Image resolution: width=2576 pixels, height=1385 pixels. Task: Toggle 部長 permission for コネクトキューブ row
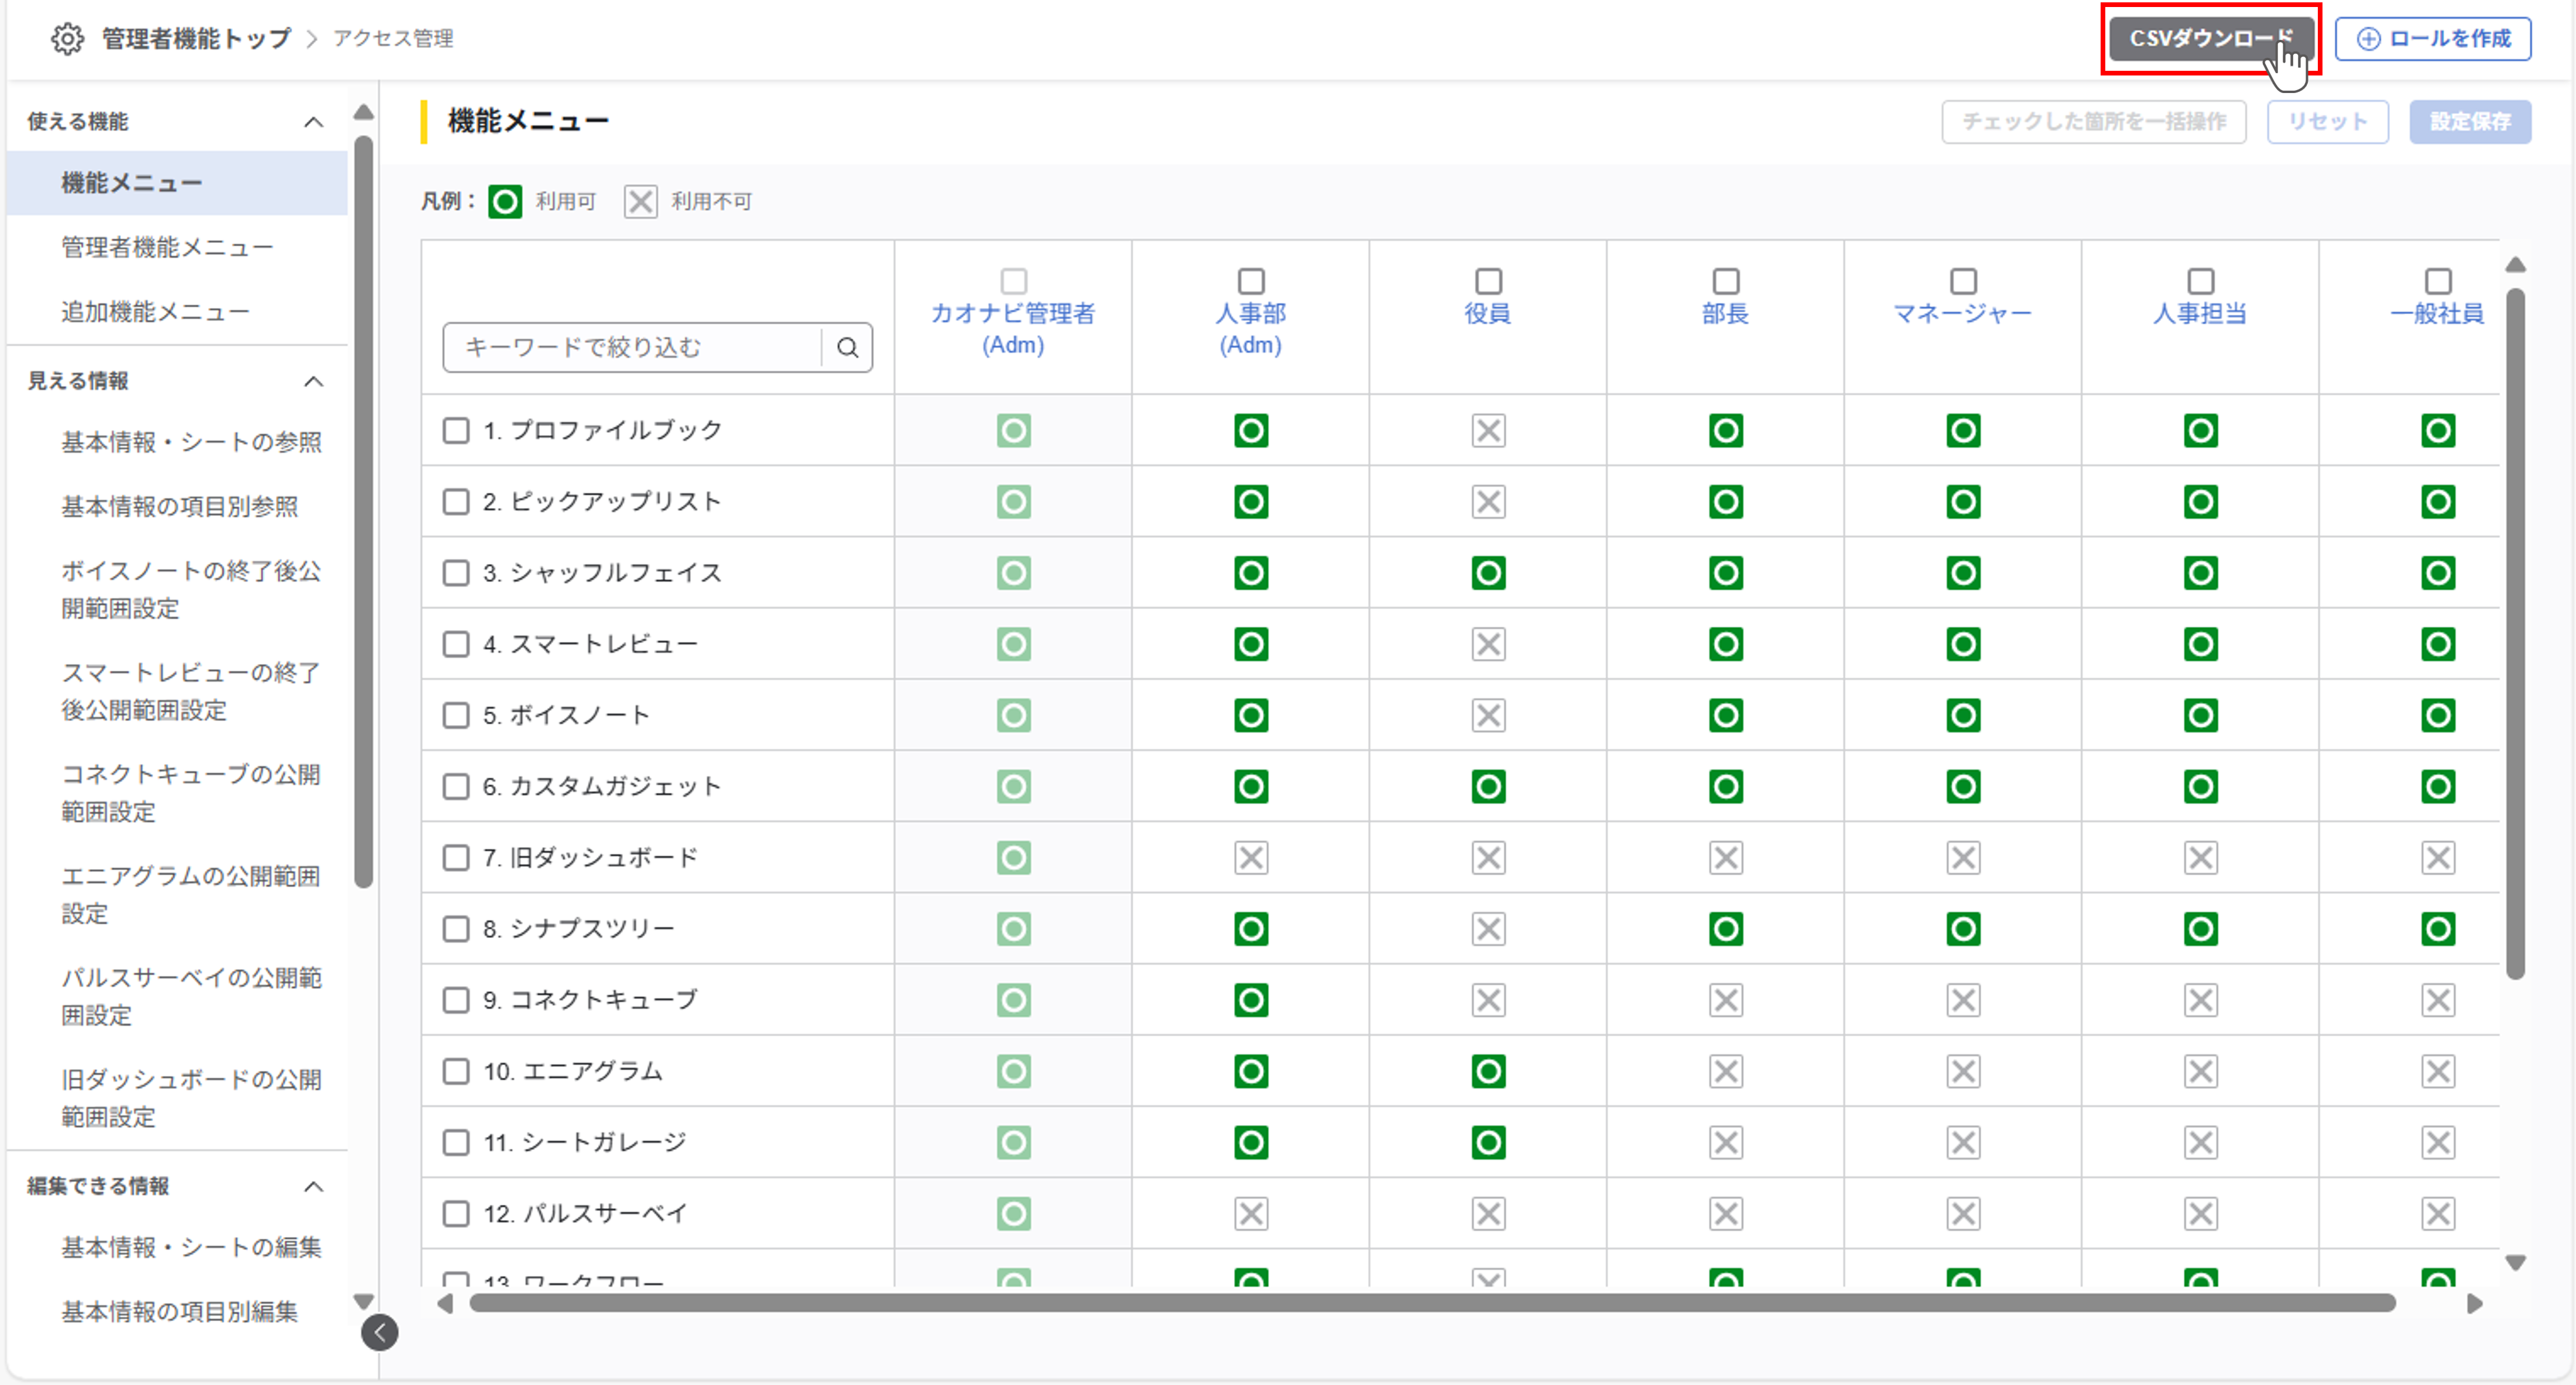(1725, 1001)
